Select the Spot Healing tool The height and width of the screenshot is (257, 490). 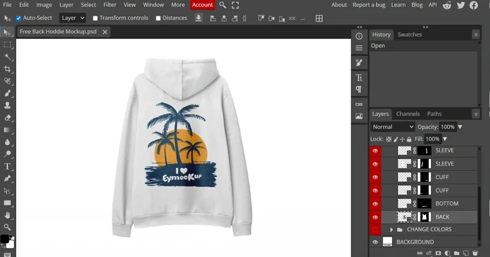(x=7, y=81)
